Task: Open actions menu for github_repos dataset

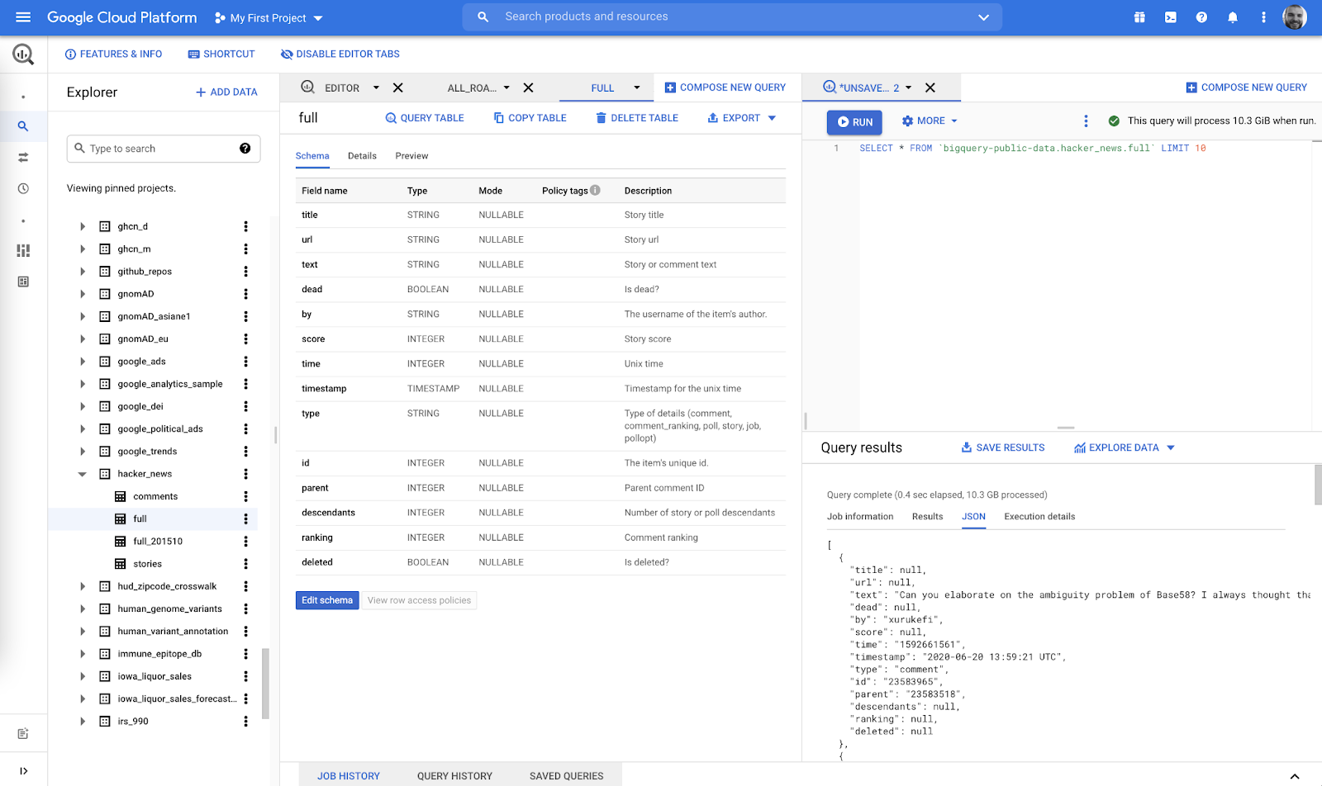Action: click(x=245, y=272)
